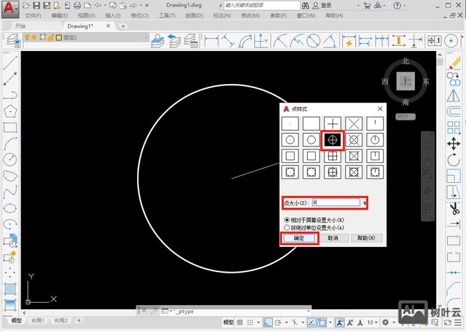The height and width of the screenshot is (331, 466).
Task: Choose the plus-shaped point style
Action: tap(332, 123)
